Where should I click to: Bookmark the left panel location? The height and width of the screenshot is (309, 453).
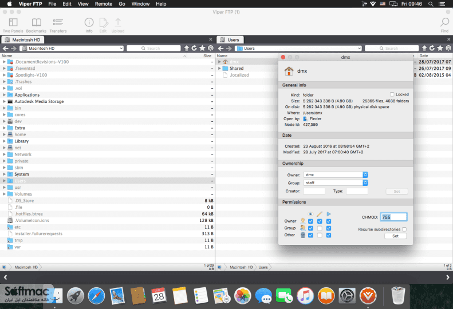(x=202, y=48)
